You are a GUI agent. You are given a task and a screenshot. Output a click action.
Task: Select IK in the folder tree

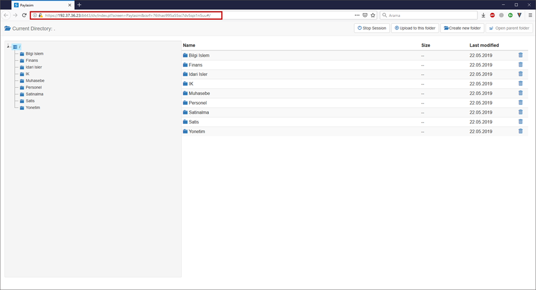point(28,74)
